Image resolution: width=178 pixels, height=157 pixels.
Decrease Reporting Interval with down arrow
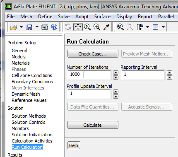[x=169, y=77]
